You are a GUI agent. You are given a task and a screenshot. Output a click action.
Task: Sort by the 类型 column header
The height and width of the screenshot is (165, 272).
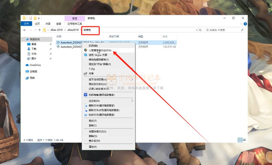point(141,36)
